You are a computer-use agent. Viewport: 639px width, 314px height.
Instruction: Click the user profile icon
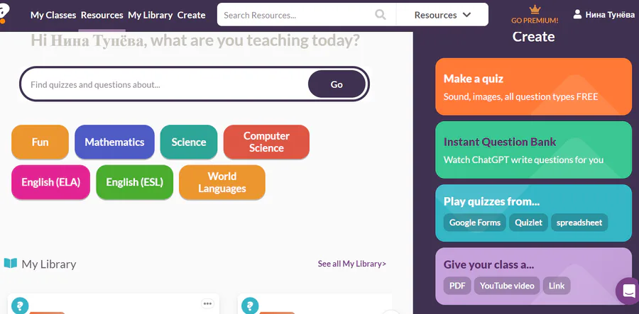click(577, 14)
